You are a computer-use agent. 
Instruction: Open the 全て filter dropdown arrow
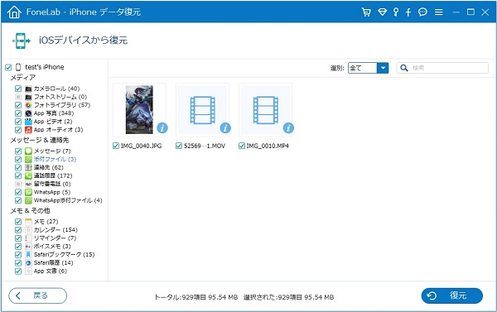tap(383, 68)
